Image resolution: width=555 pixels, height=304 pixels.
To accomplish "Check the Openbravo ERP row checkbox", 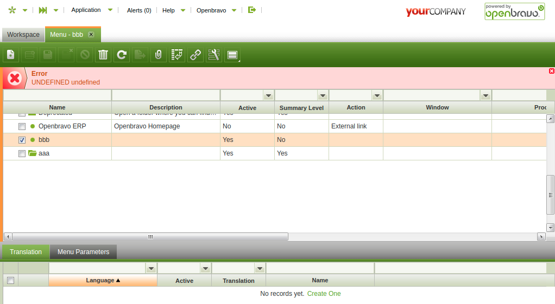I will pyautogui.click(x=22, y=126).
